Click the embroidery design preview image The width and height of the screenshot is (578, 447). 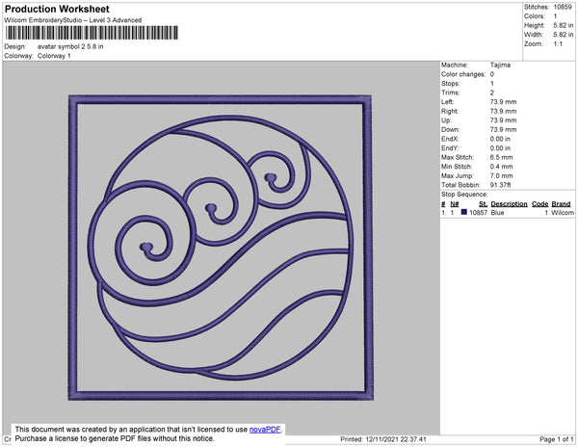pos(221,248)
